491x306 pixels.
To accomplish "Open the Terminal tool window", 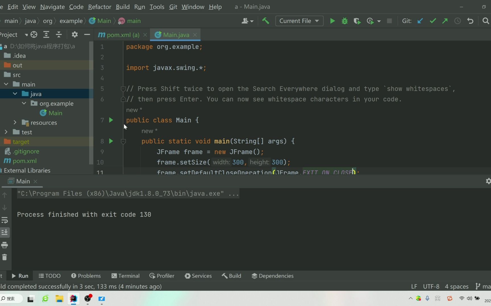I will tap(126, 276).
